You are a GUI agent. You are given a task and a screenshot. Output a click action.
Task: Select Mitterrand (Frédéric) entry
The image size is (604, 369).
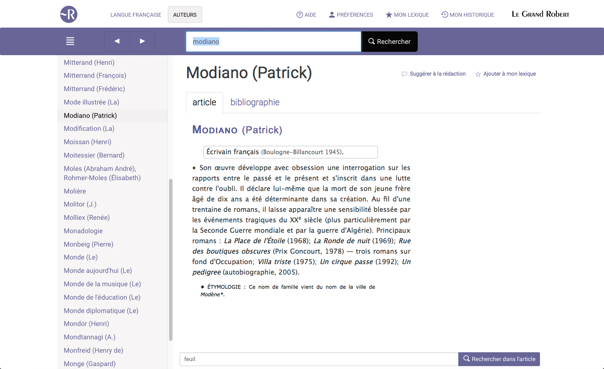click(x=94, y=89)
